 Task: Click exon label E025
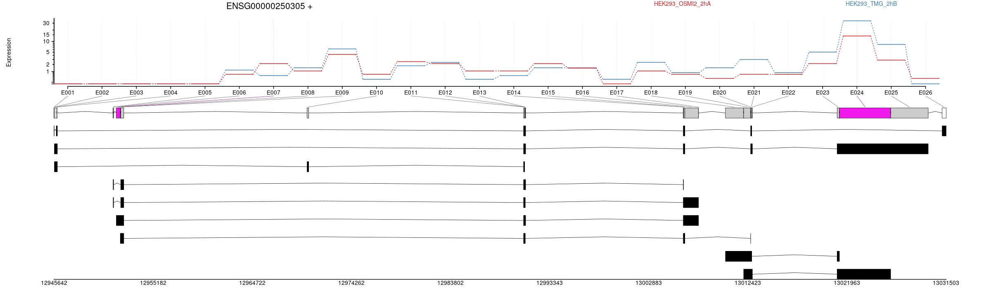(x=891, y=92)
